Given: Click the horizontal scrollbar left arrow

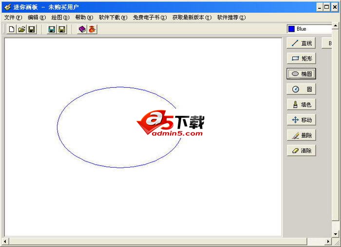Looking at the screenshot, I should 5,242.
